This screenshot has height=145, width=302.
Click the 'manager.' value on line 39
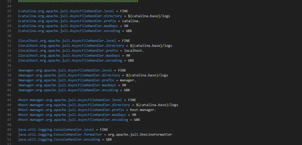(x=128, y=80)
